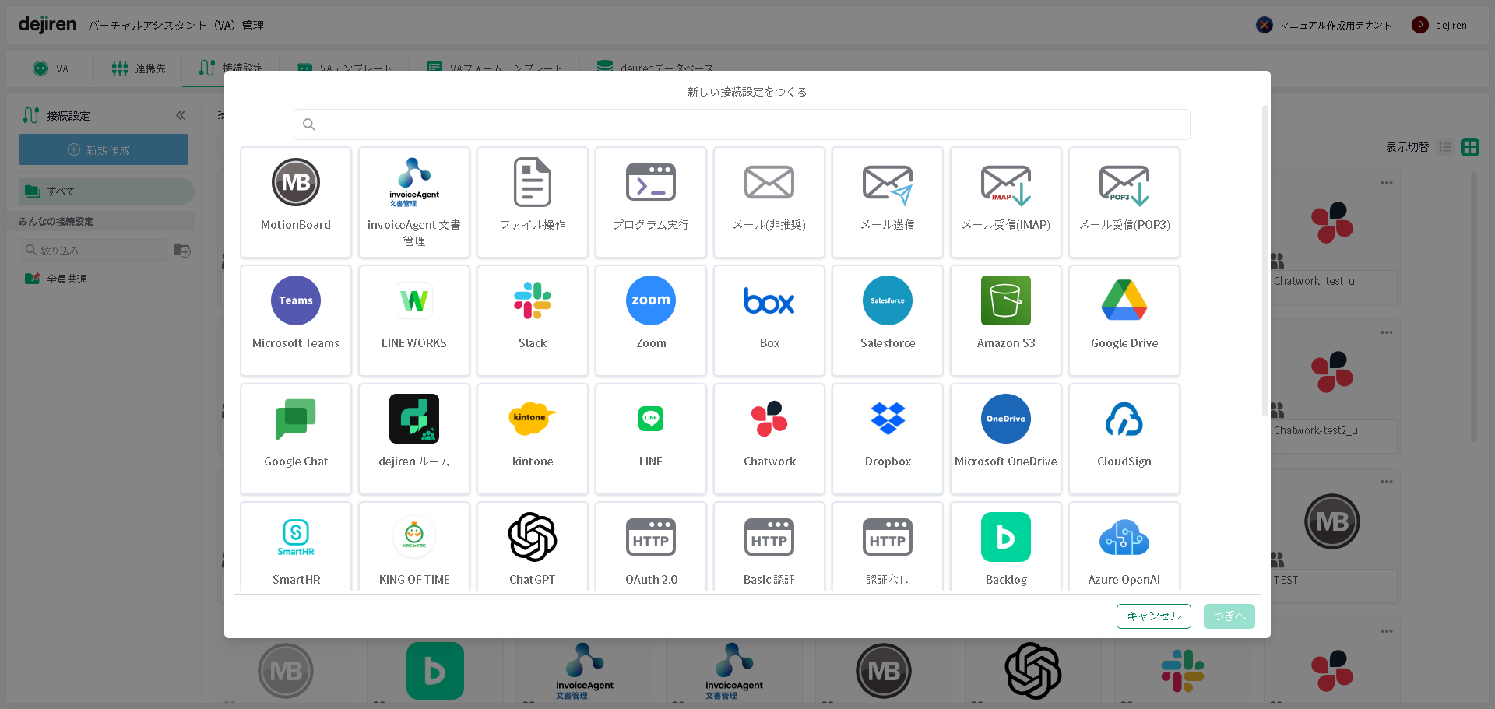
Task: Choose the Amazon S3 connector
Action: point(1005,301)
